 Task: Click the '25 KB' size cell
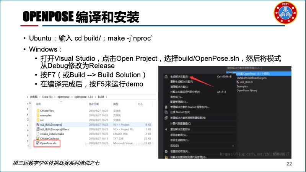(x=148, y=139)
